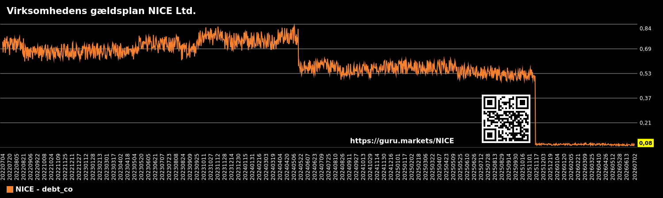Viewport: 663px width, 198px height.
Task: Click the 20251016 date on x-axis
Action: click(523, 166)
